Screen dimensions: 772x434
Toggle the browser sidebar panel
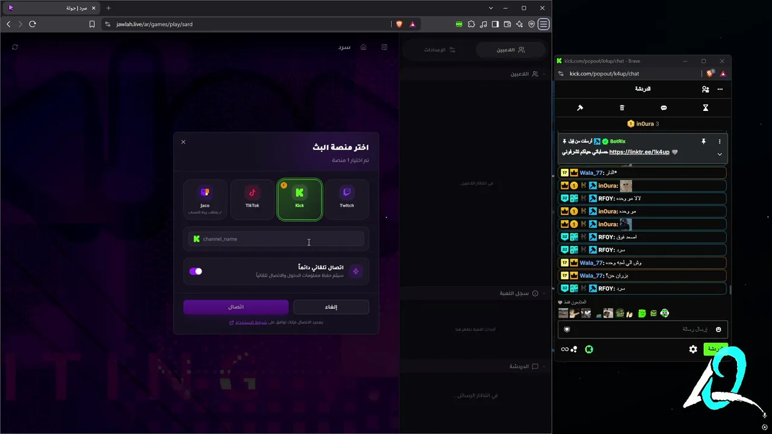click(x=495, y=24)
